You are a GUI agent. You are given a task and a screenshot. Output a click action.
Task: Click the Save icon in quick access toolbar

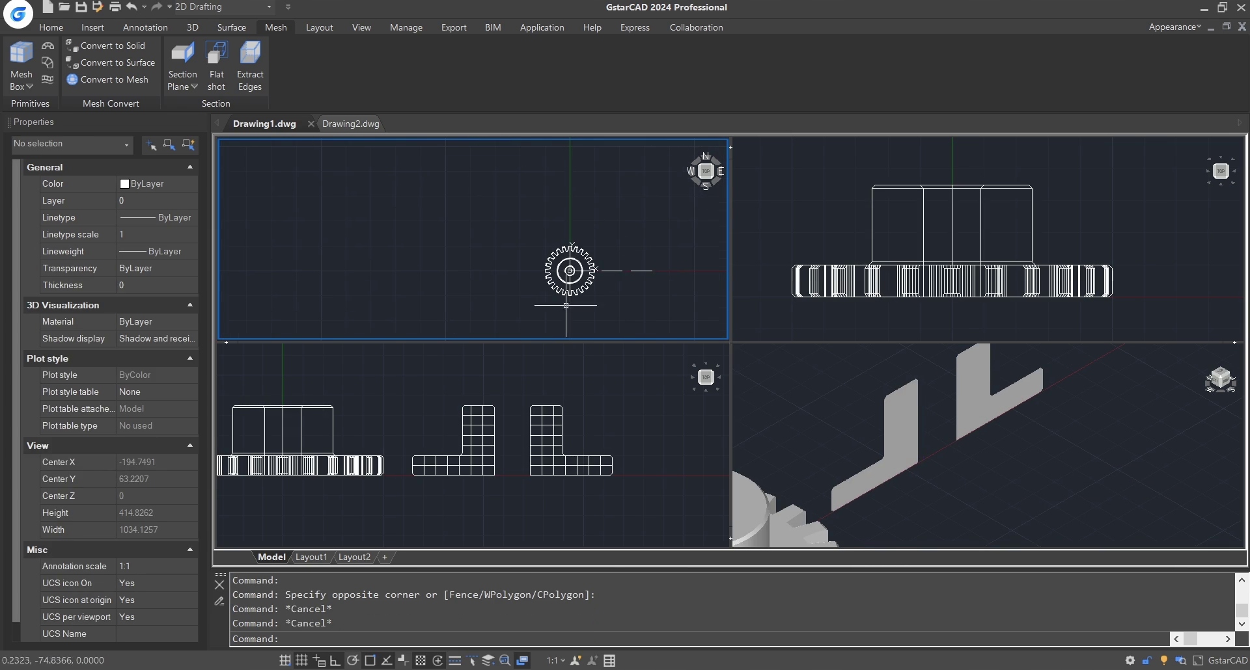click(x=81, y=7)
